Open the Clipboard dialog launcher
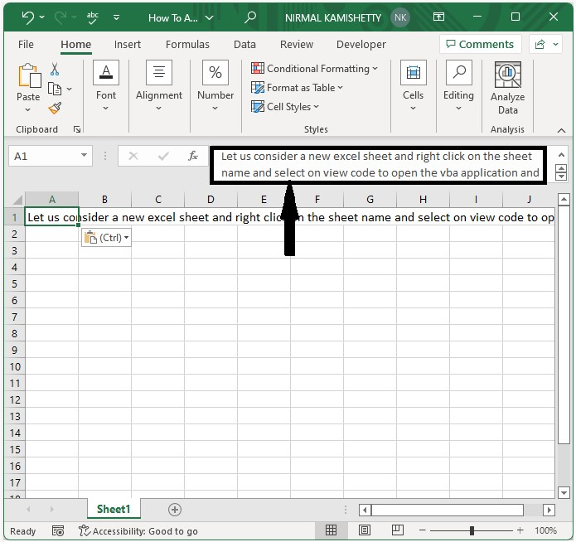The width and height of the screenshot is (576, 542). tap(77, 129)
